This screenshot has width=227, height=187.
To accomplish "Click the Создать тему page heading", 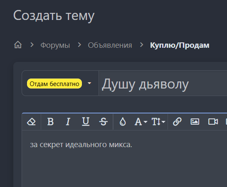I will pos(54,16).
